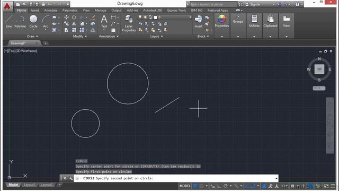Select the Stretch tool in Modify

(66, 30)
